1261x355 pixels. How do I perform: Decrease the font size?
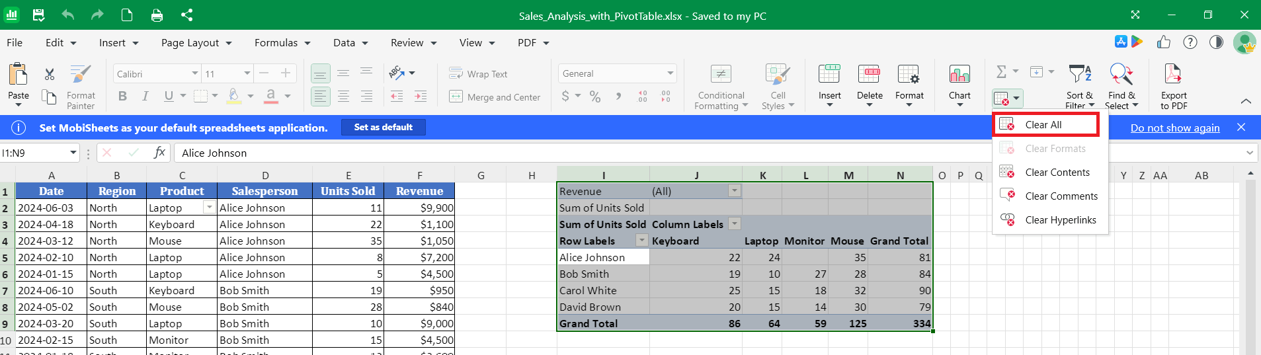coord(264,73)
